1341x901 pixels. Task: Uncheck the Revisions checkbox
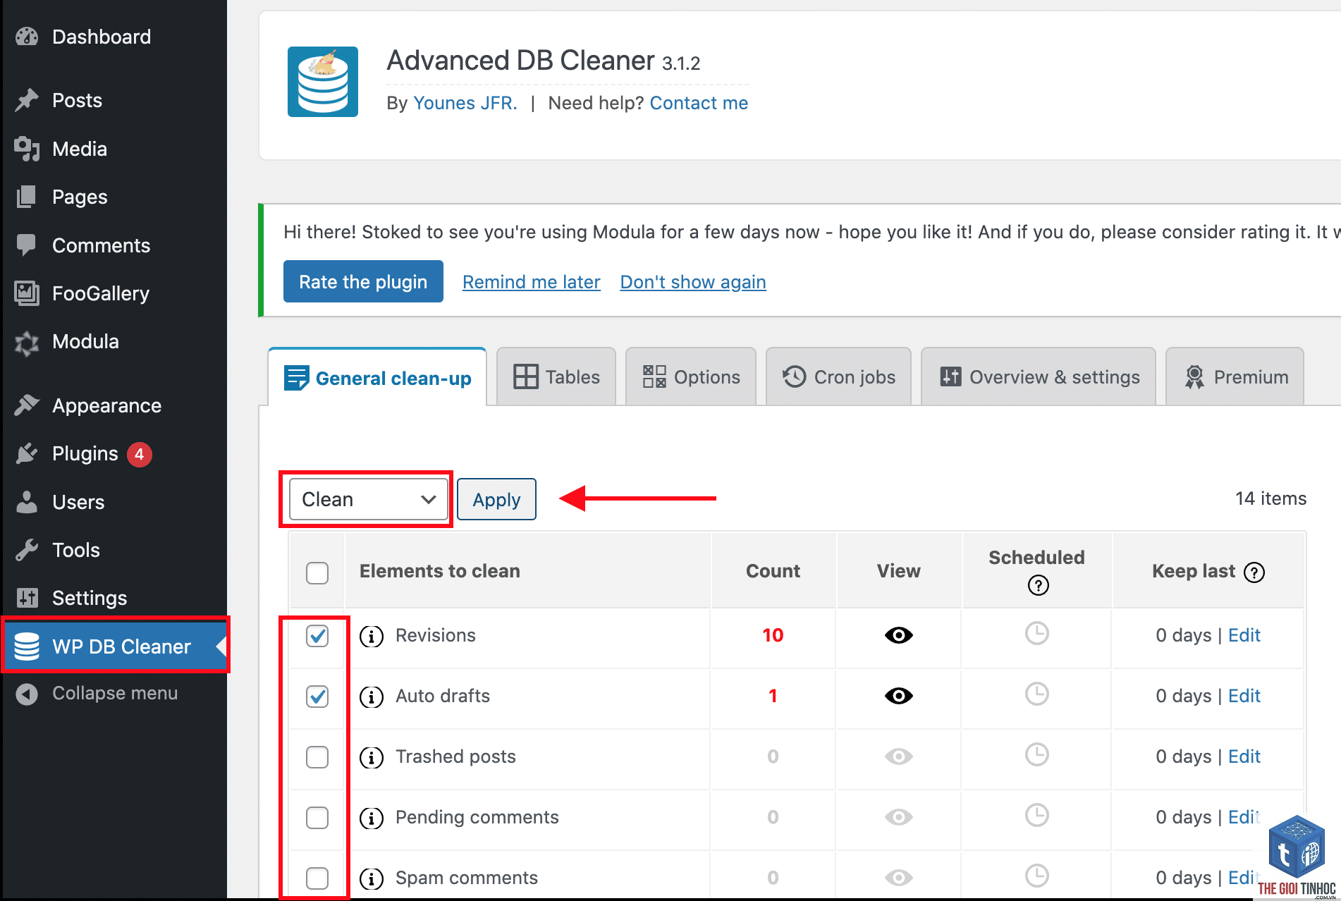[x=317, y=636]
